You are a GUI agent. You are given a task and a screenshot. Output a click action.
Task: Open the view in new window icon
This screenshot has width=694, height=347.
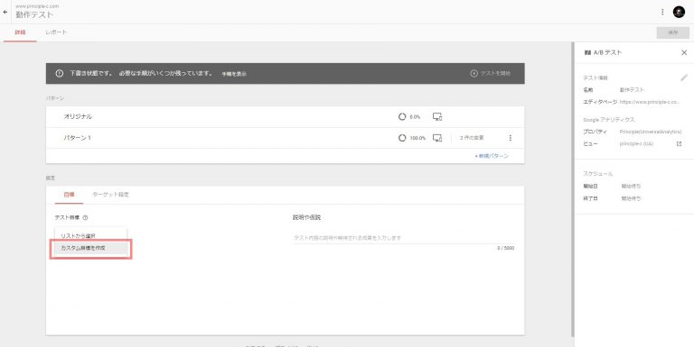click(679, 144)
